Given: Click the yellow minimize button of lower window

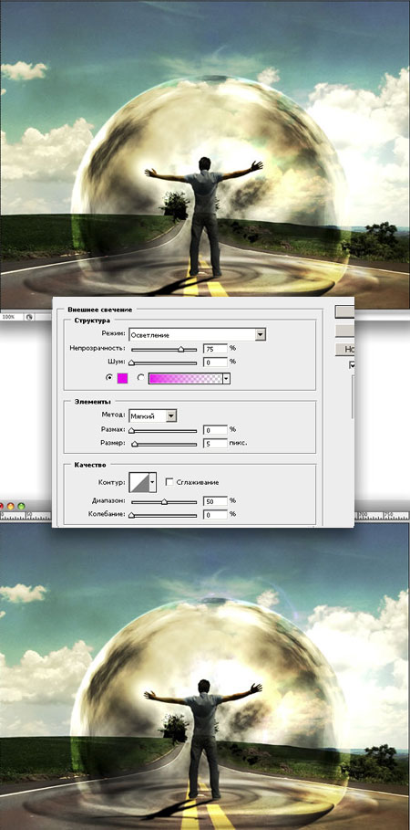Looking at the screenshot, I should coord(11,506).
